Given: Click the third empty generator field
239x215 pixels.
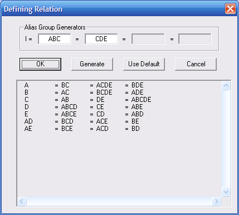Looking at the screenshot, I should [148, 39].
